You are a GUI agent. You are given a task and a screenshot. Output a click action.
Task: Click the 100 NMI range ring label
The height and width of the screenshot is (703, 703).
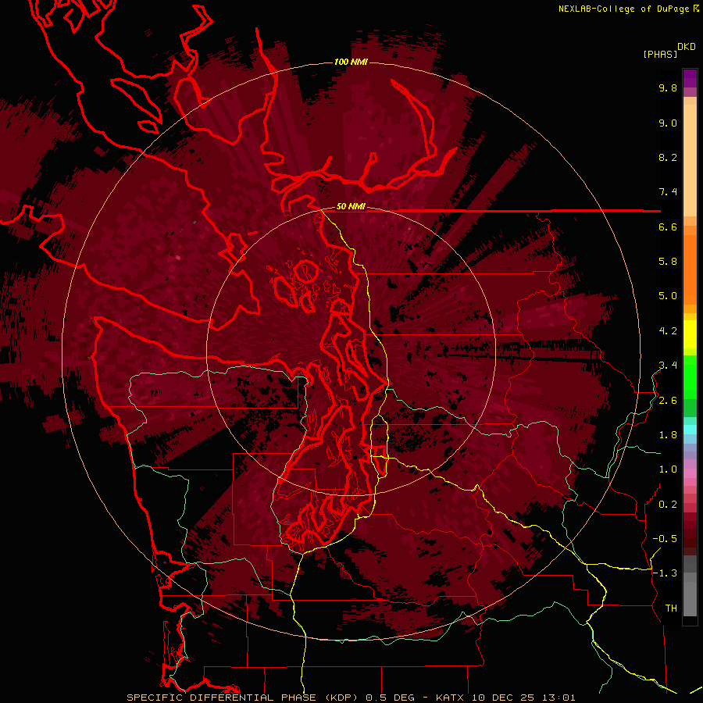[x=351, y=62]
